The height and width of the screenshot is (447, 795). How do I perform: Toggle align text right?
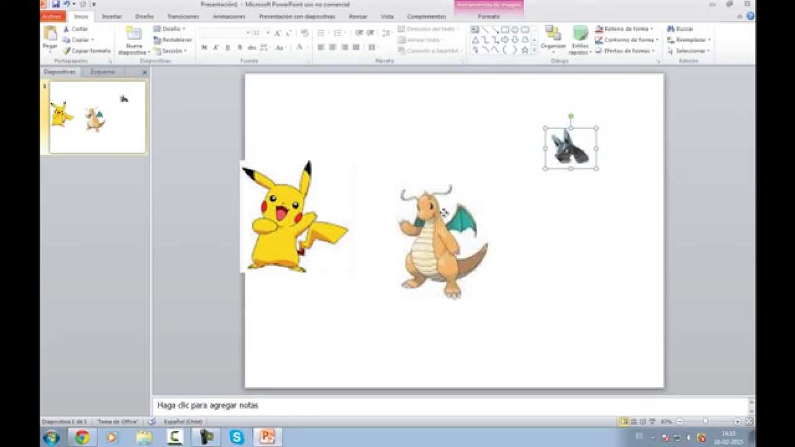tap(345, 47)
